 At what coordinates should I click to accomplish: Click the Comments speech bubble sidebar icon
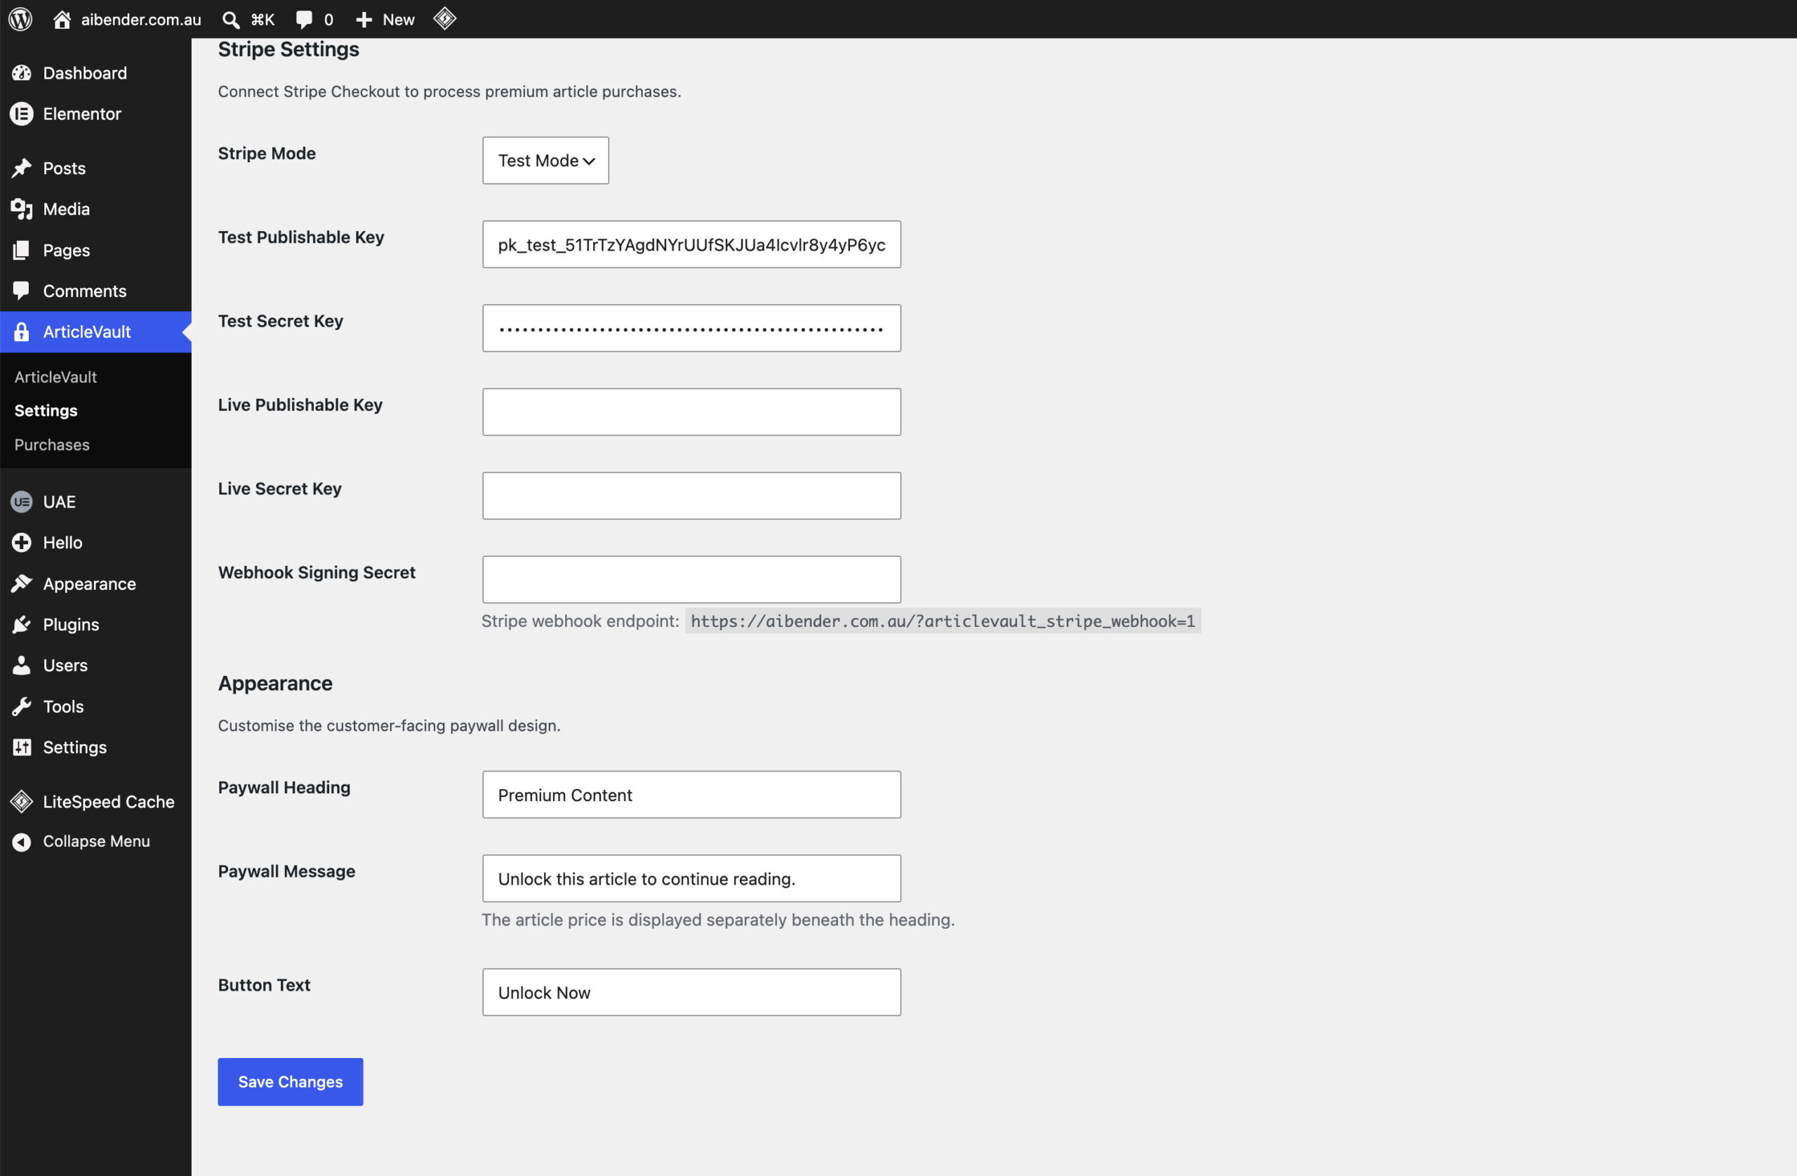[x=22, y=291]
